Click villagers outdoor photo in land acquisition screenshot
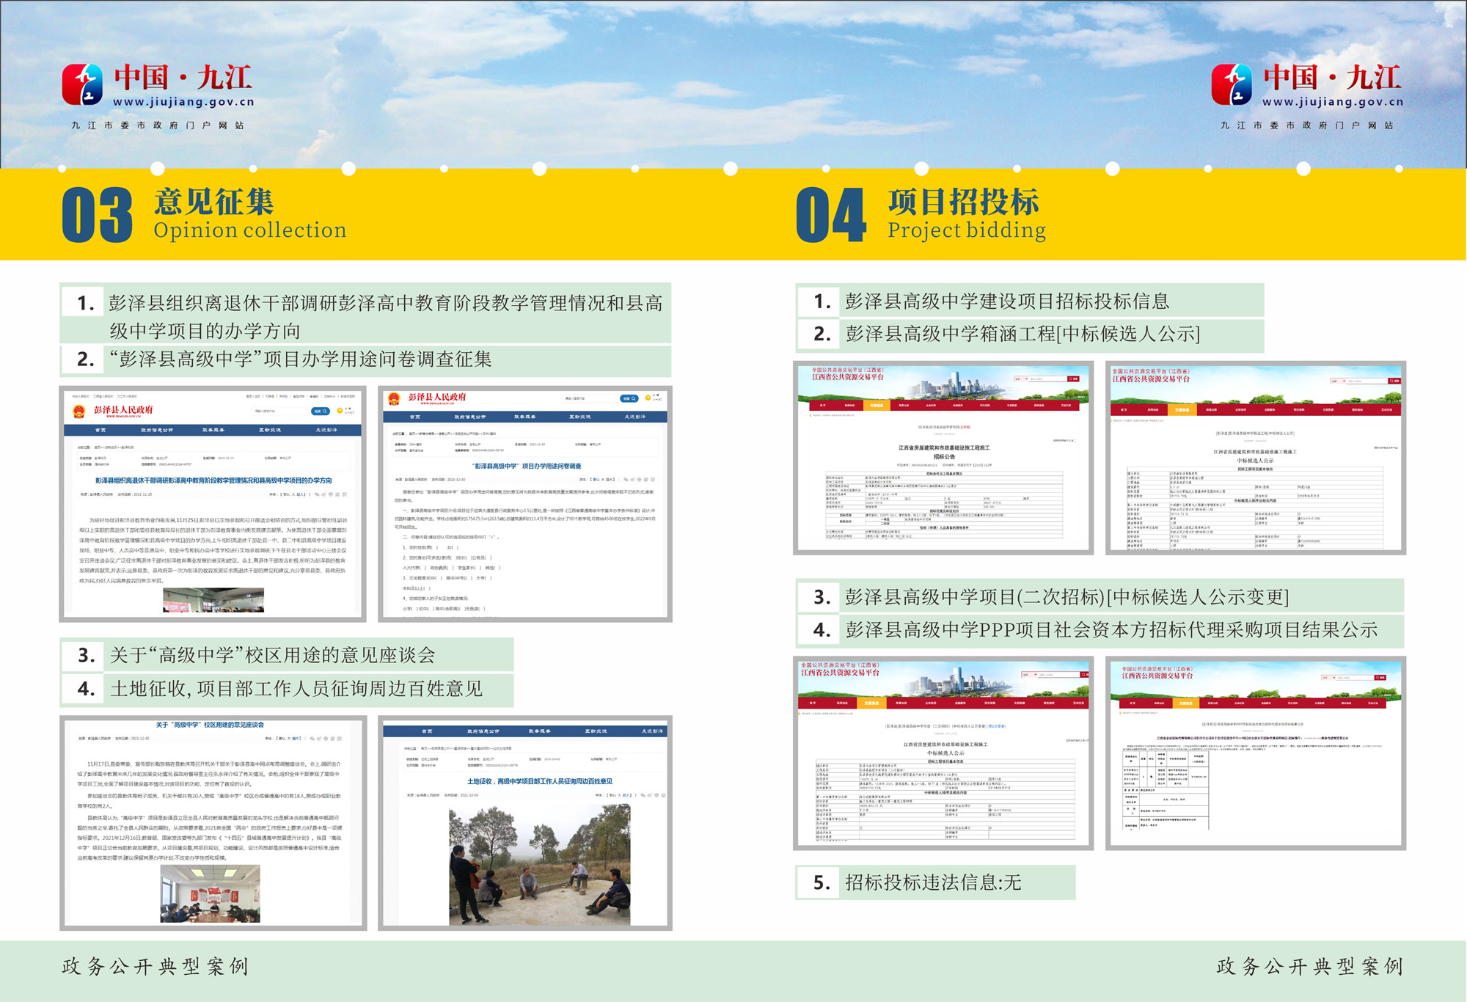Viewport: 1467px width, 1002px height. tap(539, 866)
